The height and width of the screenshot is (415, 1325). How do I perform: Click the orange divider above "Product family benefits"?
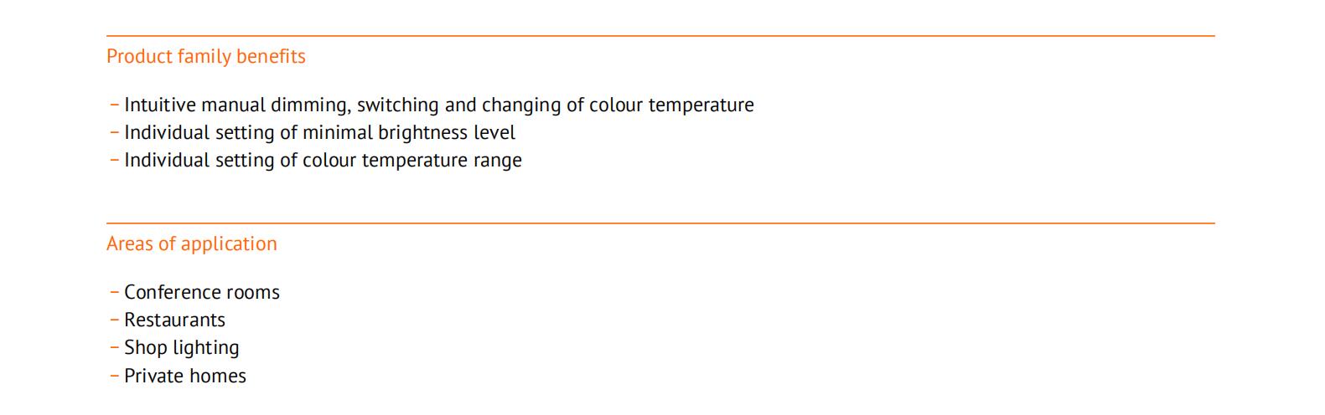click(660, 36)
